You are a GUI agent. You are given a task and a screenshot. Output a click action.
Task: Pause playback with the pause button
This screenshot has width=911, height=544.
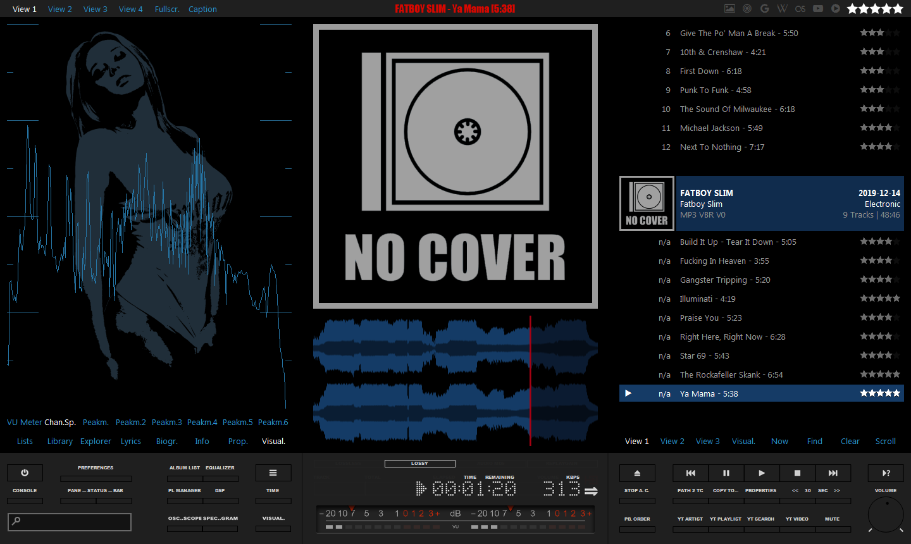click(x=726, y=473)
